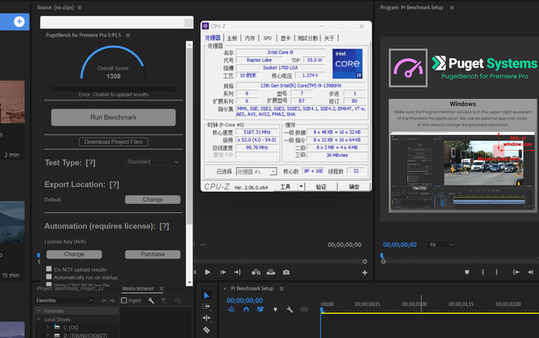Open Media Browser file type filter
Screen dimensions: 539x338
coord(163,300)
